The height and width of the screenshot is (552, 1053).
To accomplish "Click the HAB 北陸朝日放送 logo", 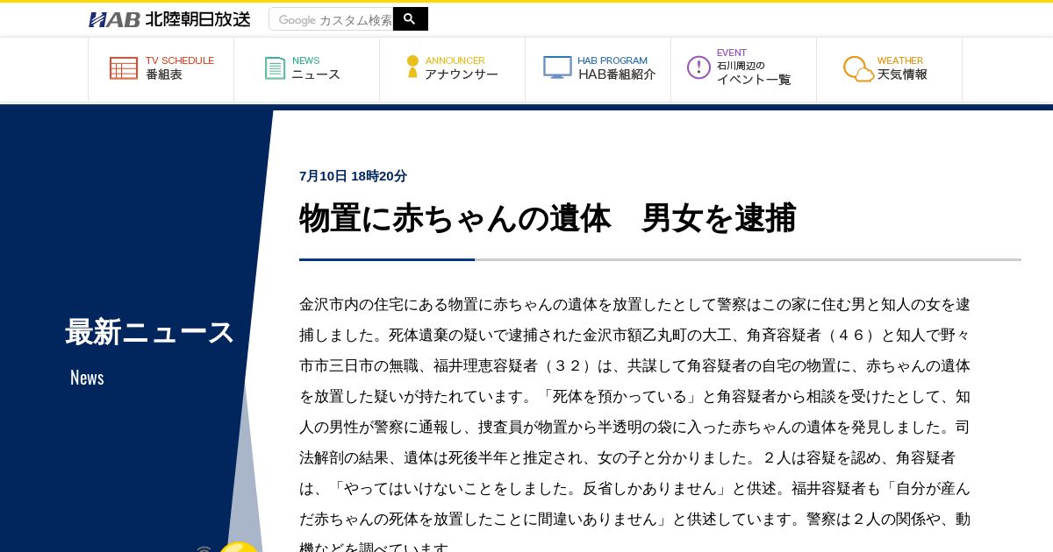I will click(169, 19).
